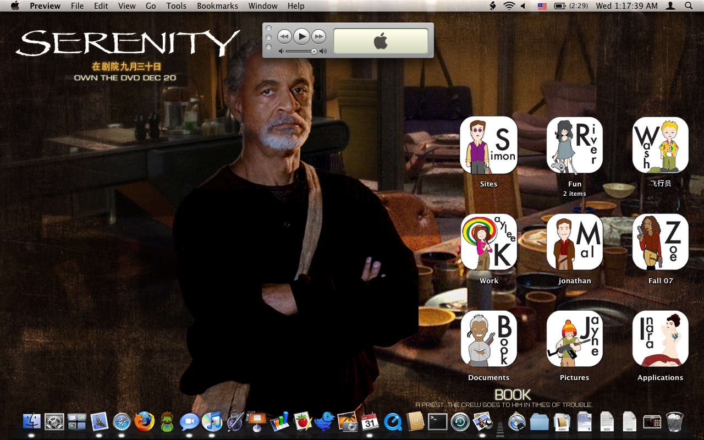Open the ABBU backup folder in dock
This screenshot has height=440, width=704.
[562, 422]
